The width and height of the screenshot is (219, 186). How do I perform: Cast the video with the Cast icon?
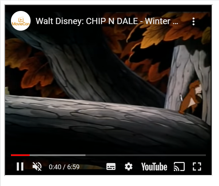coord(179,167)
